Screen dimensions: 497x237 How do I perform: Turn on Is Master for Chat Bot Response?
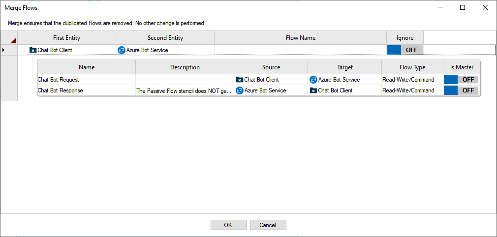(461, 90)
